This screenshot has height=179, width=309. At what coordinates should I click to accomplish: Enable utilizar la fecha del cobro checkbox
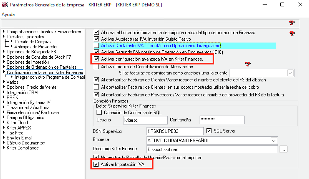point(96,87)
